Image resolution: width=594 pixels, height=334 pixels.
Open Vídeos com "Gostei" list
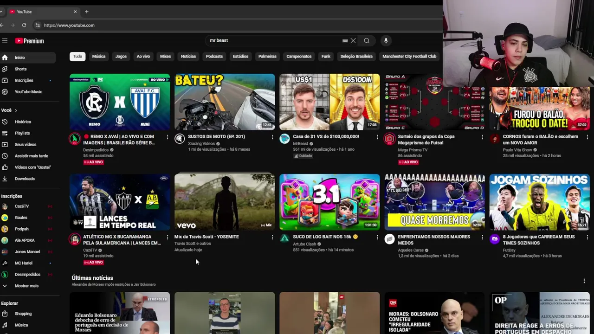pyautogui.click(x=28, y=167)
